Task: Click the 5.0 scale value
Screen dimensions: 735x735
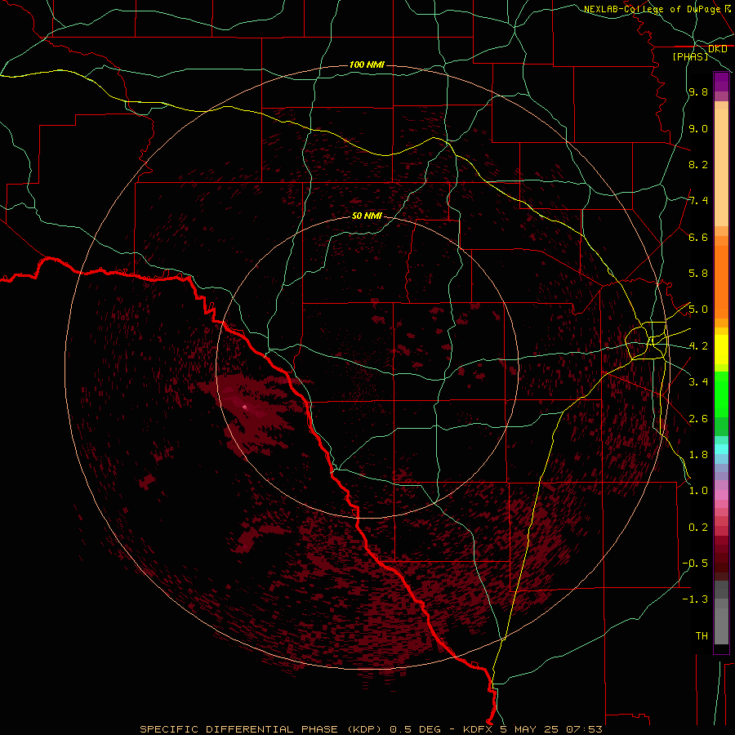Action: coord(698,310)
